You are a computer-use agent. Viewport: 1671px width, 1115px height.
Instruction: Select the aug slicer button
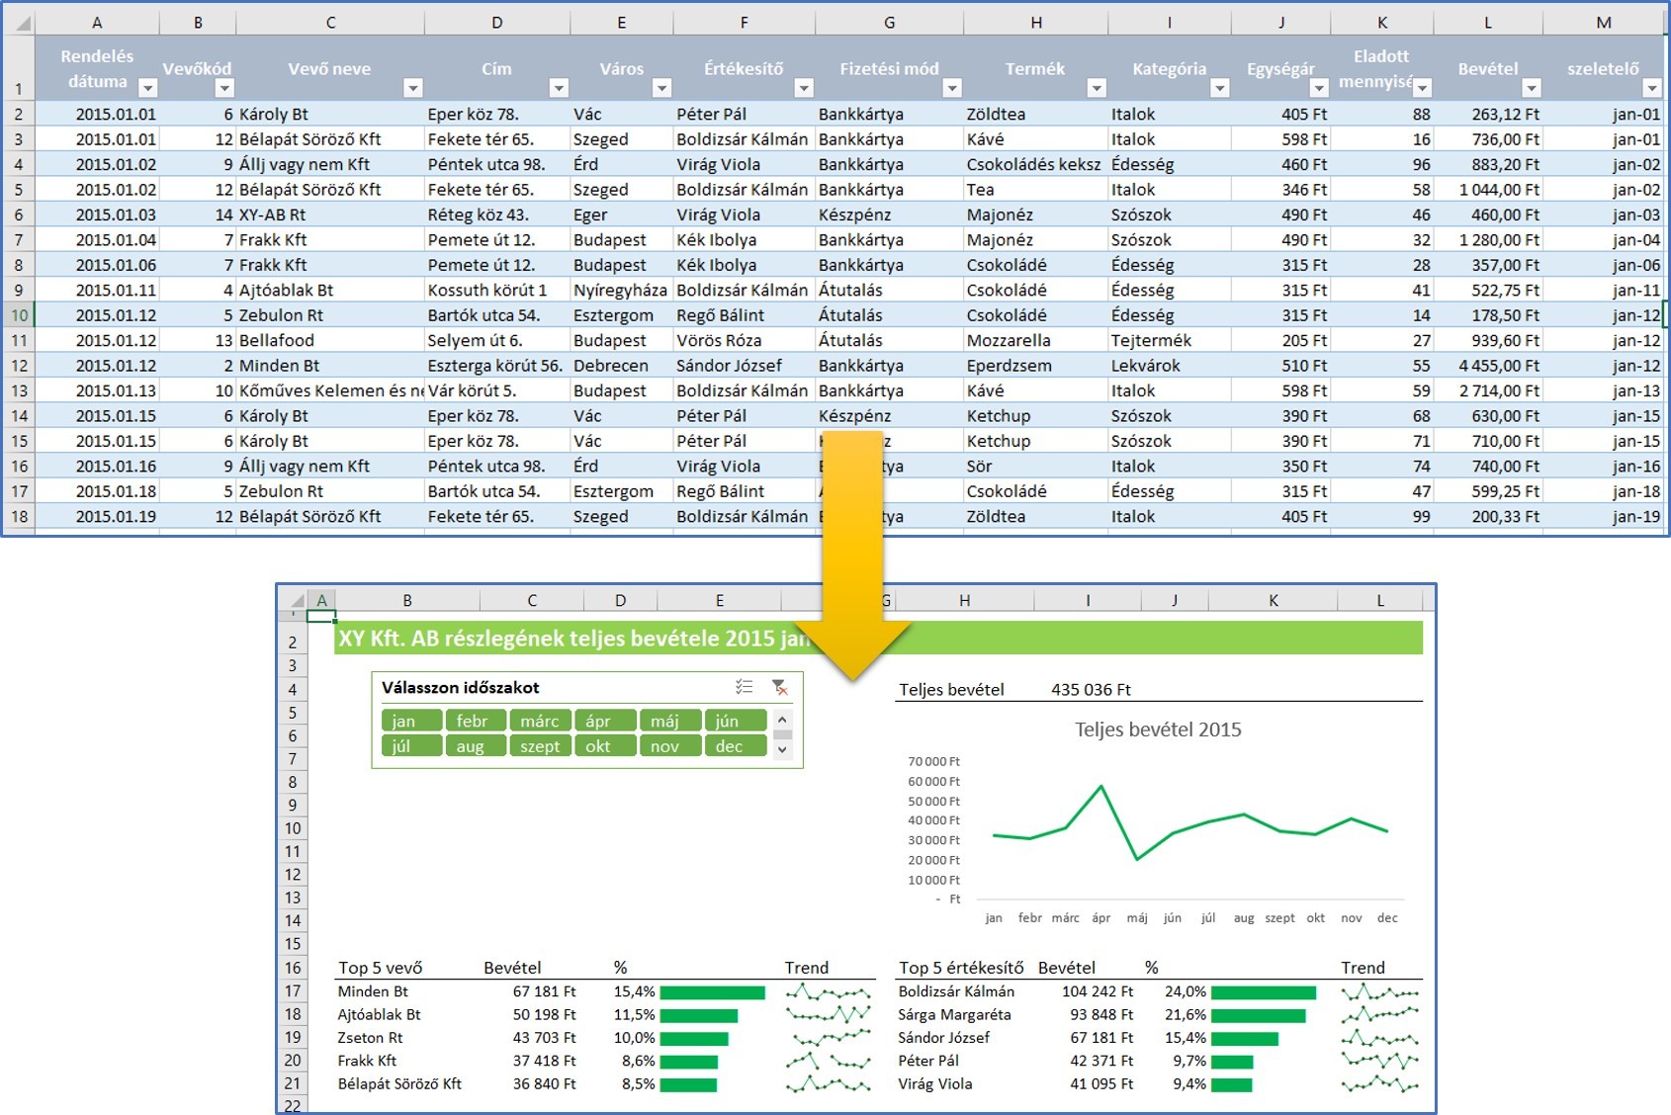[x=476, y=746]
